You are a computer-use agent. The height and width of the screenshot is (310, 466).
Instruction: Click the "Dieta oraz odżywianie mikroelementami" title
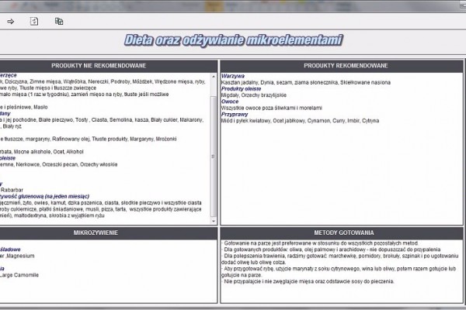[232, 40]
